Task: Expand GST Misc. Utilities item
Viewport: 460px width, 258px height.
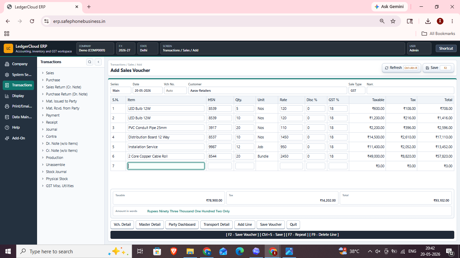Action: (43, 186)
